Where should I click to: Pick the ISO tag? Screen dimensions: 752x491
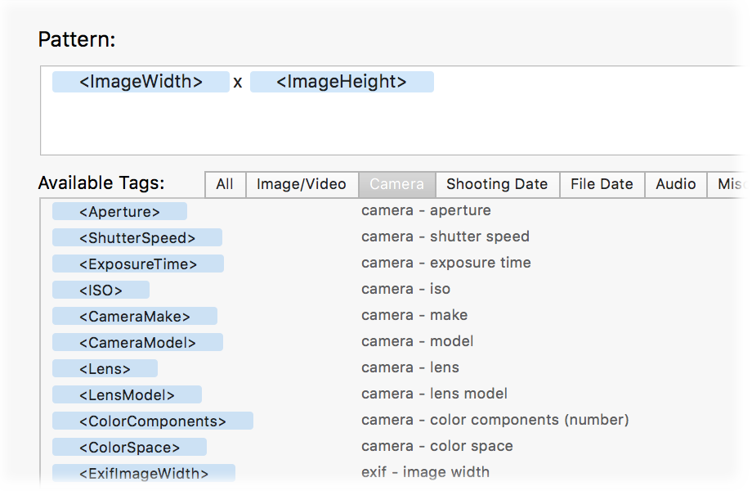coord(101,291)
